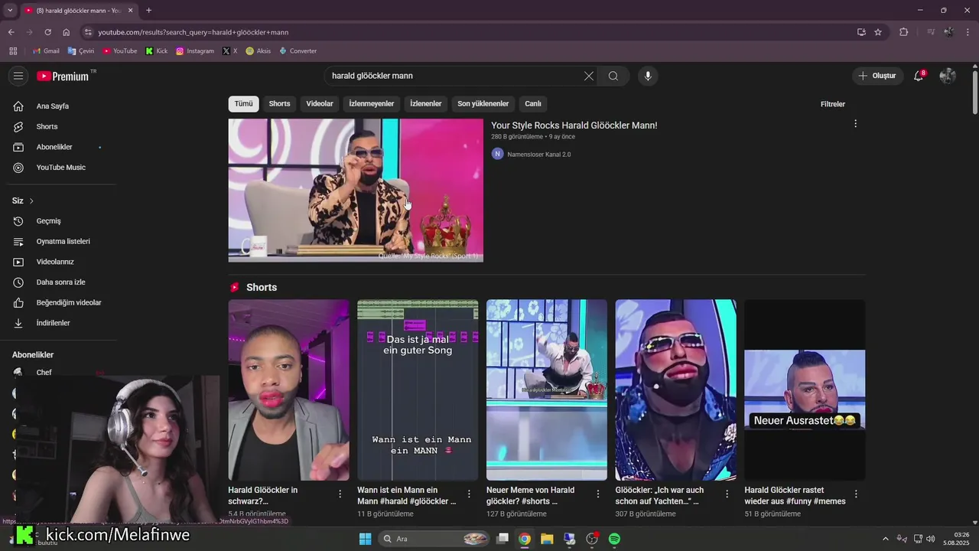Open the notifications bell
This screenshot has height=551, width=979.
919,76
